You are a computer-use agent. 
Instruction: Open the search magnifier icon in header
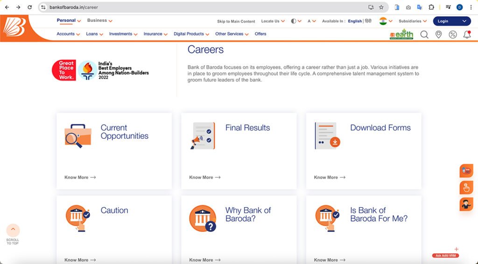click(424, 34)
